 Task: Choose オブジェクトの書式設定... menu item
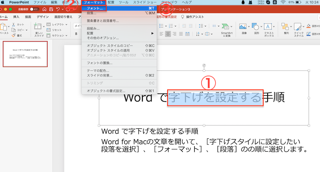[119, 91]
